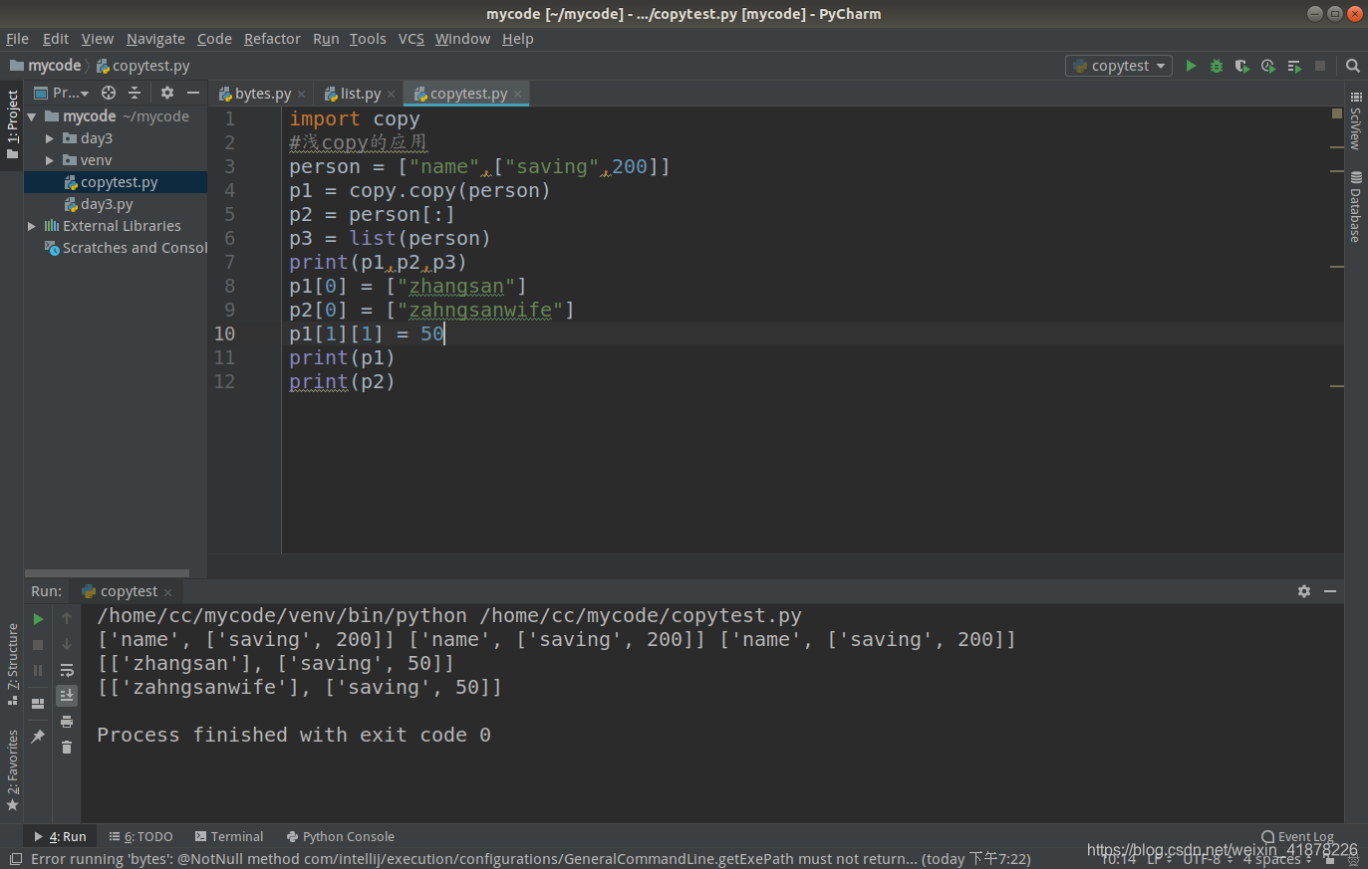The height and width of the screenshot is (869, 1368).
Task: Switch to list.py editor tab
Action: [359, 94]
